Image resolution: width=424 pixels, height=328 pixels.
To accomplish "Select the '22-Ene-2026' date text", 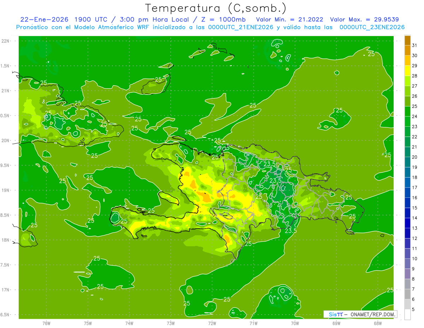I will click(x=45, y=19).
